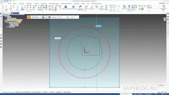
Task: Toggle checkbox of first Плоскость item
Action: pyautogui.click(x=10, y=24)
